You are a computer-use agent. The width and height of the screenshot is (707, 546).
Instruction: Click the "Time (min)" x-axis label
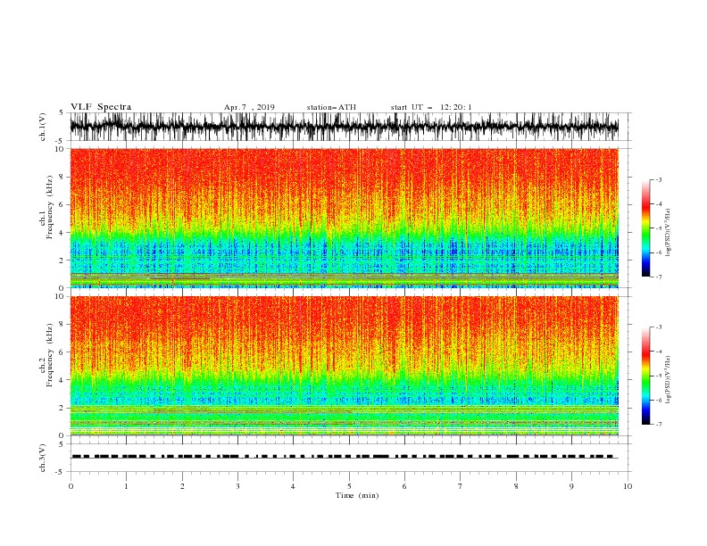357,495
